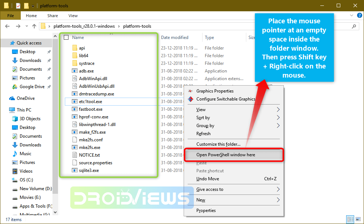Click the libwinpthread-1.dll icon
Image resolution: width=364 pixels, height=224 pixels.
click(x=75, y=125)
